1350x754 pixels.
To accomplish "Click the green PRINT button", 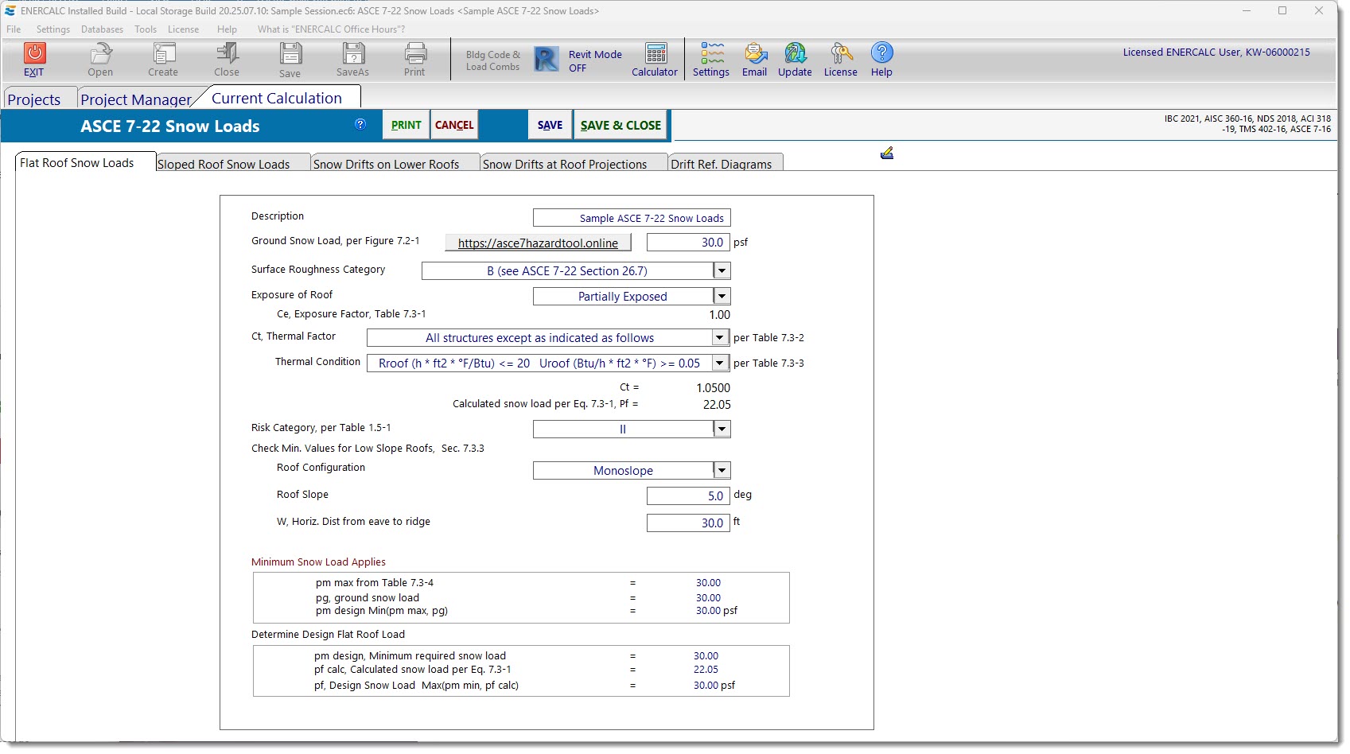I will coord(407,125).
